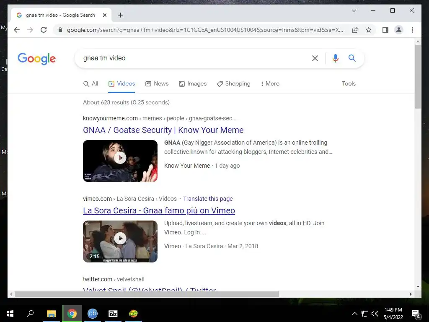Clear the search box with the X icon
Viewport: 429px width, 322px height.
click(x=315, y=58)
